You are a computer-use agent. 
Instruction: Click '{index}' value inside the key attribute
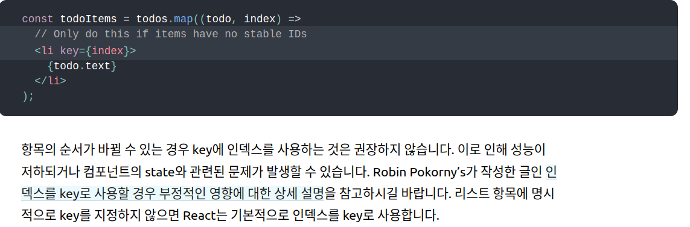108,51
